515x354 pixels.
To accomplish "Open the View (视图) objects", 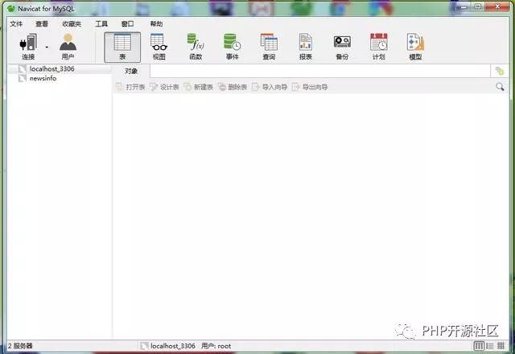I will pyautogui.click(x=159, y=47).
